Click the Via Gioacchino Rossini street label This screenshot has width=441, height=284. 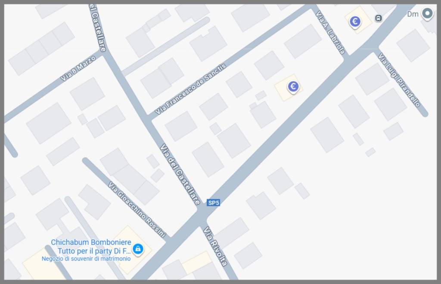pyautogui.click(x=137, y=209)
